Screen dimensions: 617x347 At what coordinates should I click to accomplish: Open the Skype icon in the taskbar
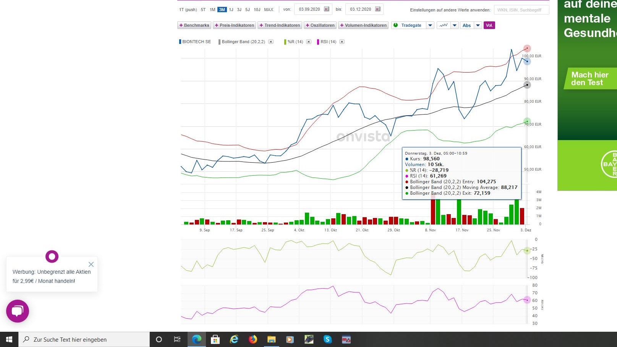[x=327, y=339]
